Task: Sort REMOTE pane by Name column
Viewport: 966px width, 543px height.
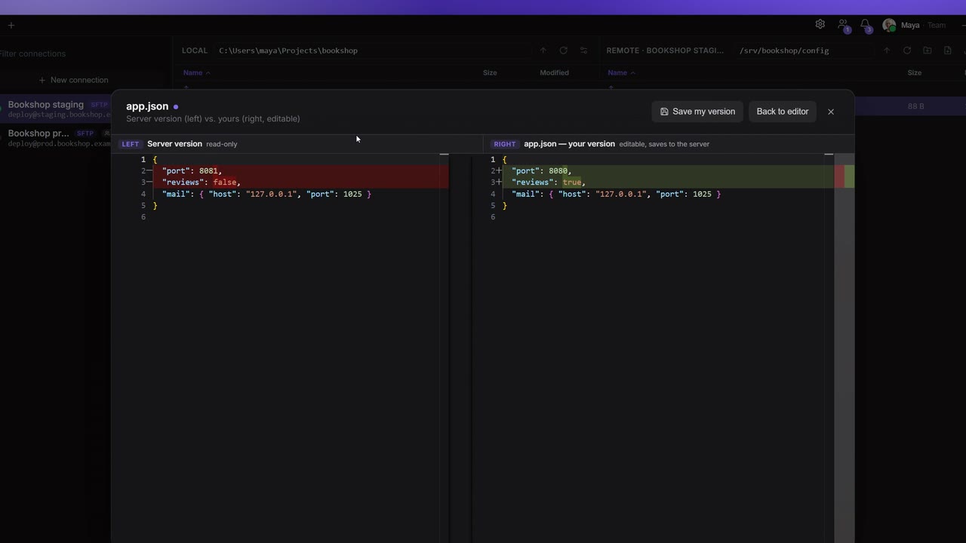Action: 622,72
